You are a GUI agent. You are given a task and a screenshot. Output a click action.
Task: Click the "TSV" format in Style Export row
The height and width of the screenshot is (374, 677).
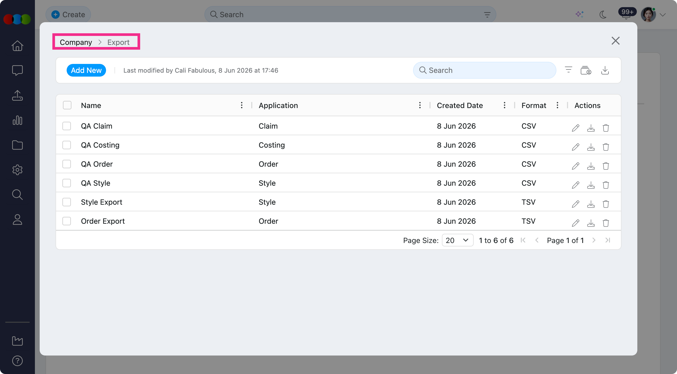pyautogui.click(x=528, y=202)
